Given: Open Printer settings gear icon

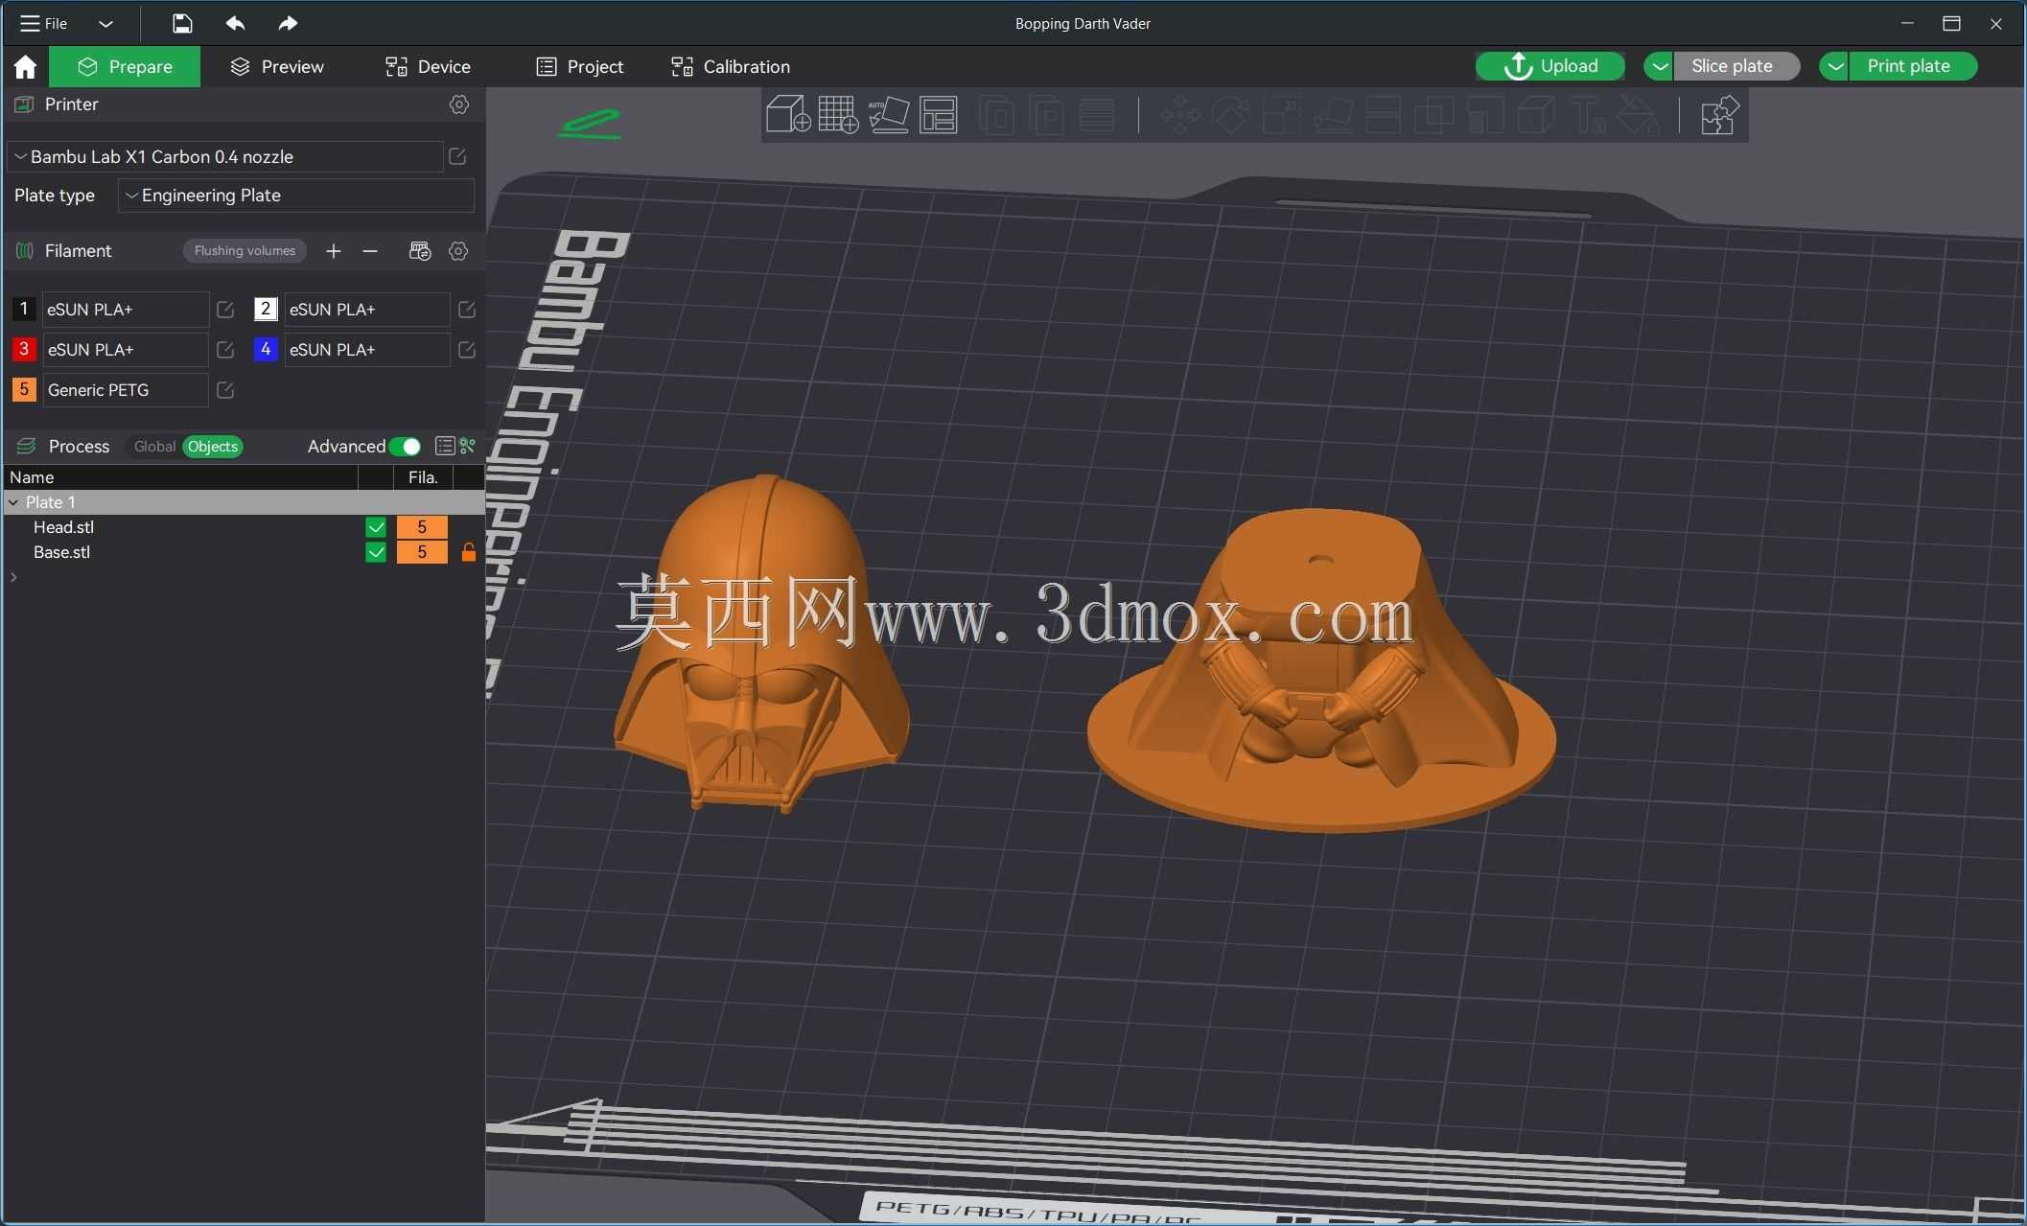Looking at the screenshot, I should (459, 104).
